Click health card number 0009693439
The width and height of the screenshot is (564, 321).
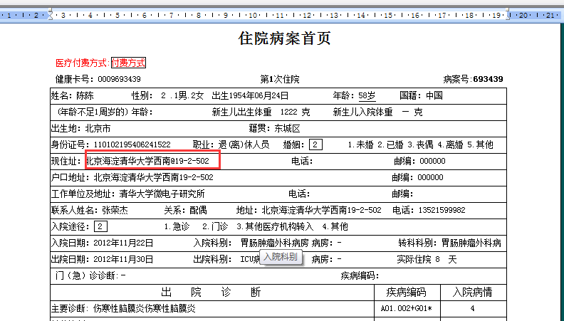(x=119, y=79)
